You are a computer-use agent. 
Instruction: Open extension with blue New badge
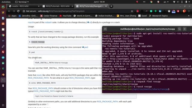(173, 11)
